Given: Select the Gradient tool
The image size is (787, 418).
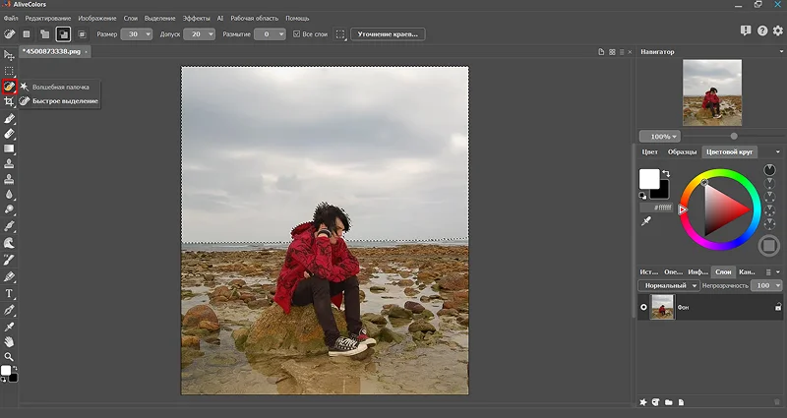Looking at the screenshot, I should (9, 149).
